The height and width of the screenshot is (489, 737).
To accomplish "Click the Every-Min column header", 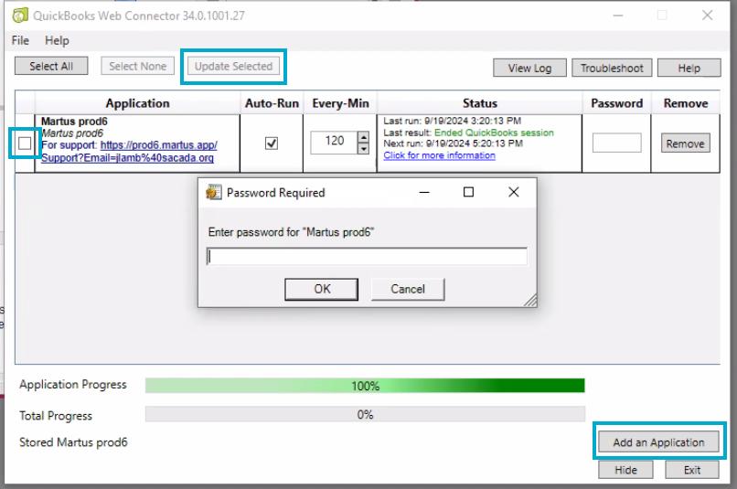I will 340,103.
